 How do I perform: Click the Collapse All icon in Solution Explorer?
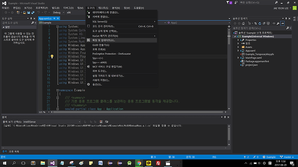[264, 23]
